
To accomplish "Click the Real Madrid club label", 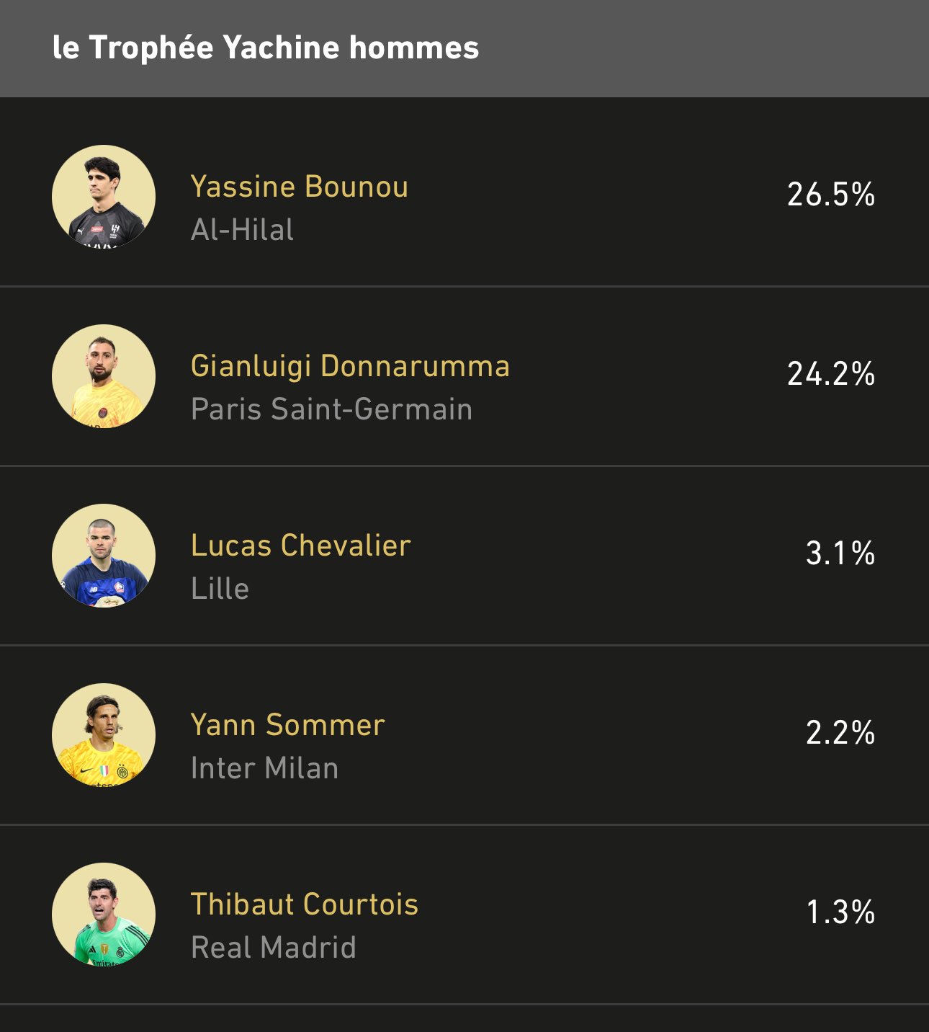I will (274, 948).
